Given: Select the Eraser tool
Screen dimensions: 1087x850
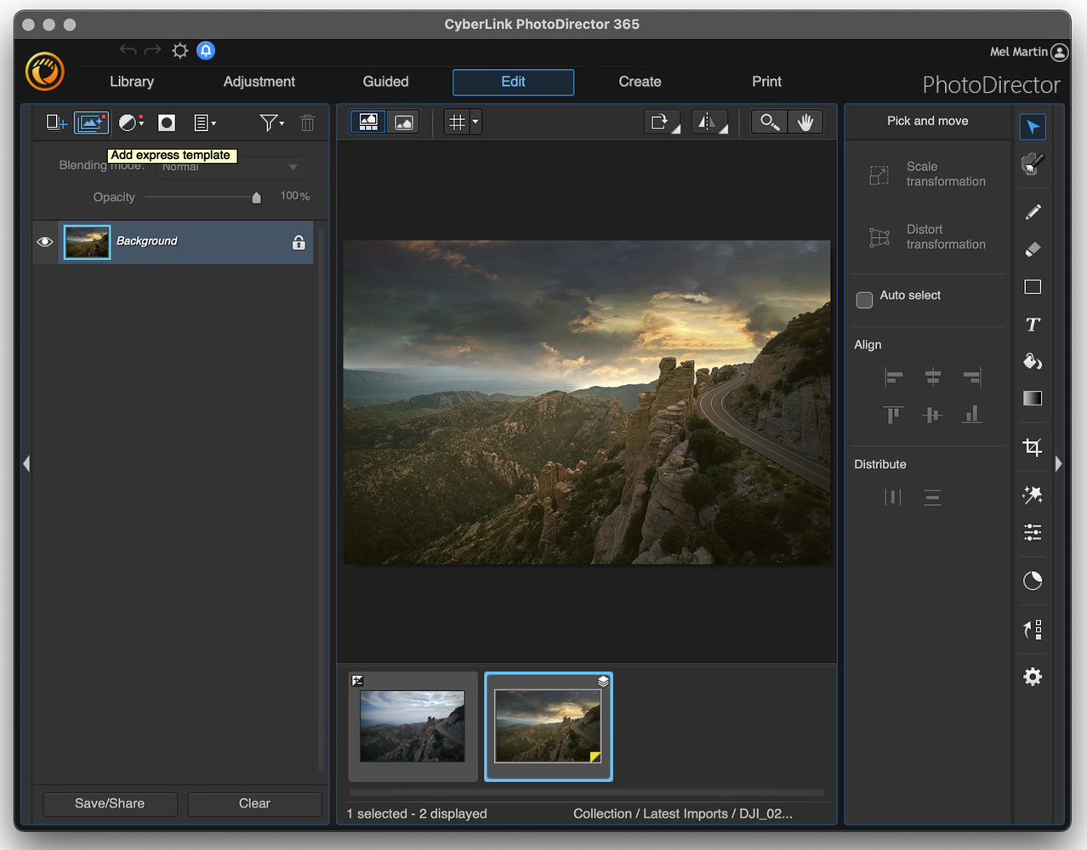Looking at the screenshot, I should tap(1033, 249).
